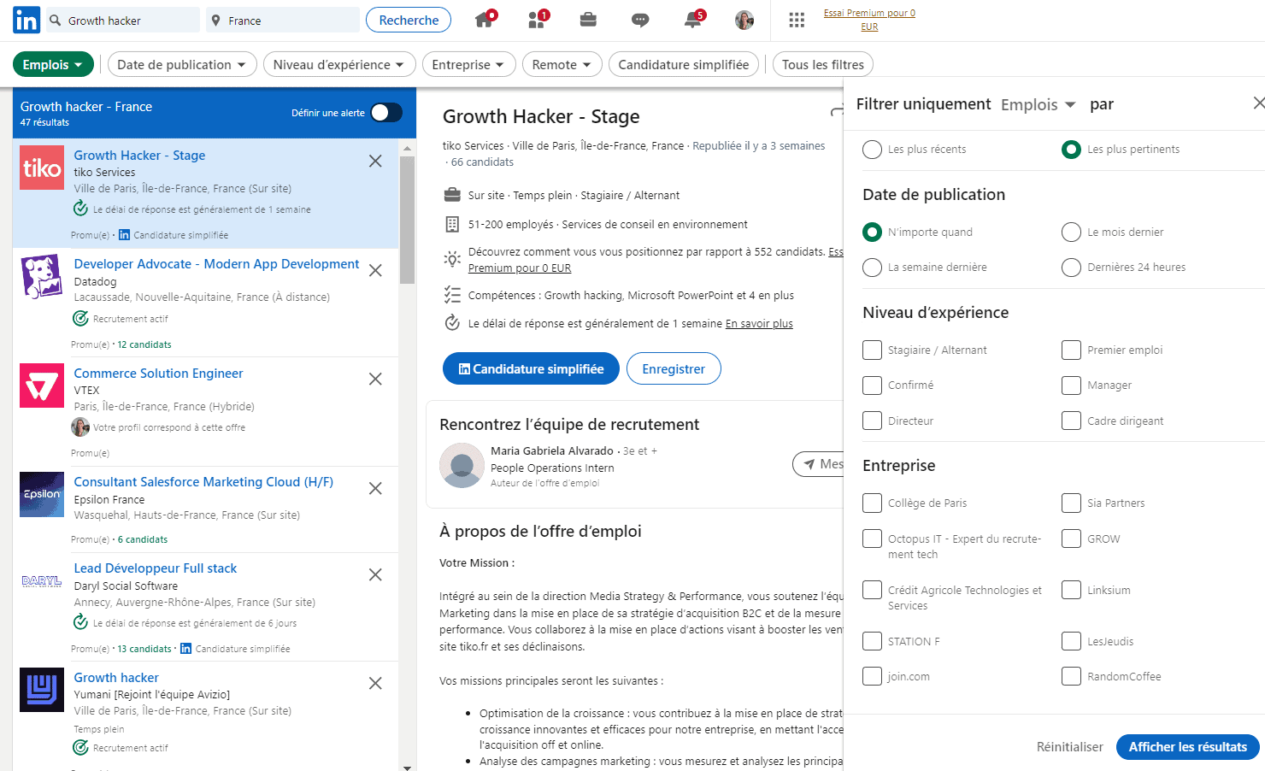Click Candidature simplifiée filter pill
1265x771 pixels.
click(x=684, y=65)
